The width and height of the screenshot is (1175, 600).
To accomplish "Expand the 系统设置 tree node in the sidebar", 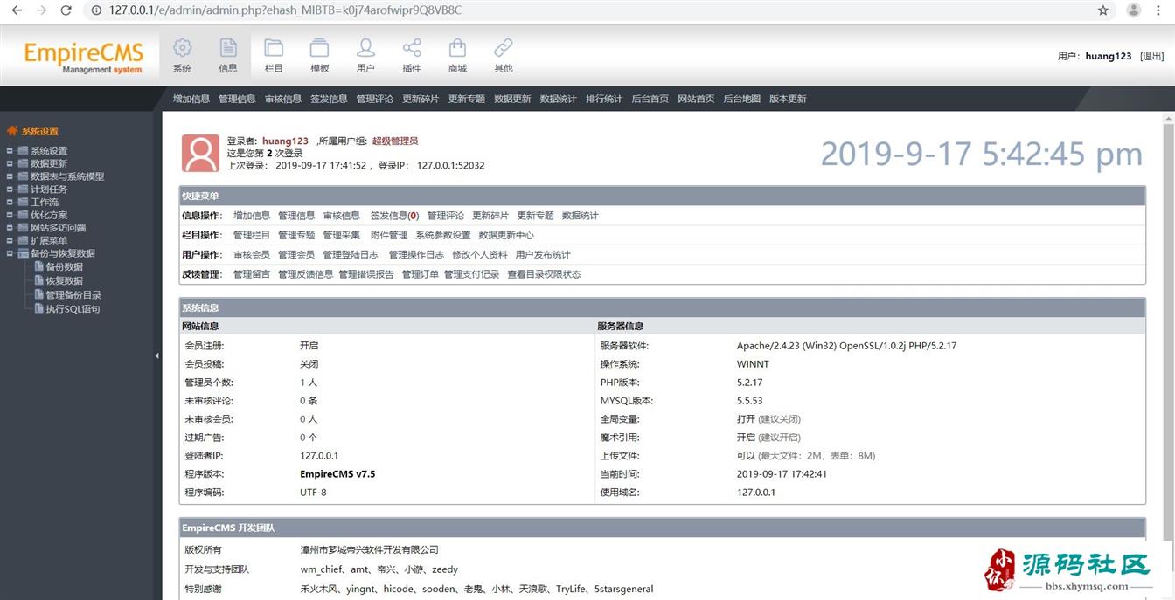I will 10,151.
